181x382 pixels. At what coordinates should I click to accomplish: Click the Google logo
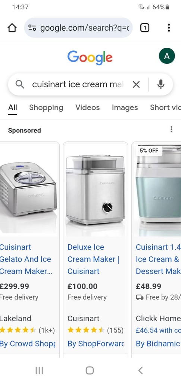(90, 57)
